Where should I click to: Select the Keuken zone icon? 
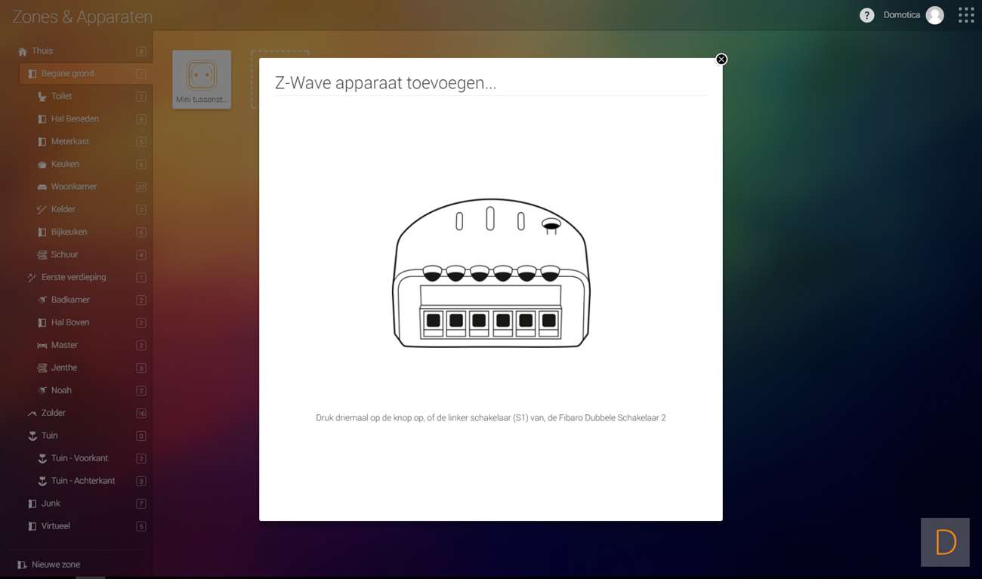click(42, 165)
